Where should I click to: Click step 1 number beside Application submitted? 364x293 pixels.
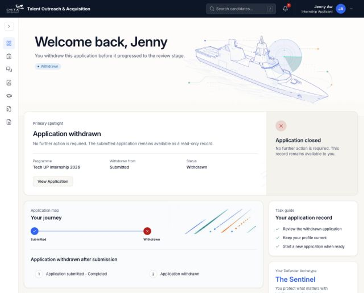(39, 274)
